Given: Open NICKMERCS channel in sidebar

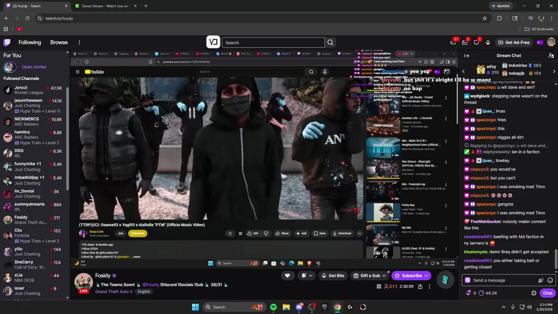Looking at the screenshot, I should [x=34, y=122].
